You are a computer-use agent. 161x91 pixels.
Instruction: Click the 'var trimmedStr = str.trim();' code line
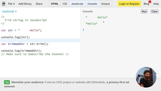coord(25,44)
